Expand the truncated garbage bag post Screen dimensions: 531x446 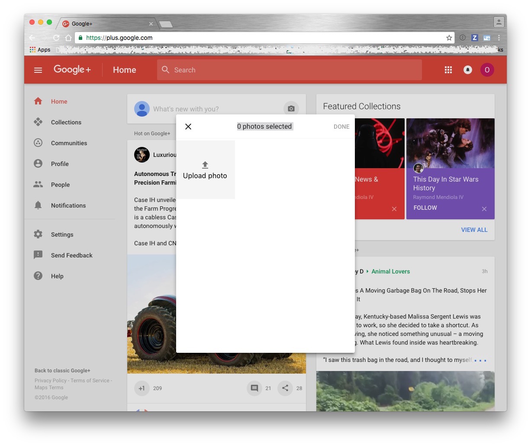480,360
